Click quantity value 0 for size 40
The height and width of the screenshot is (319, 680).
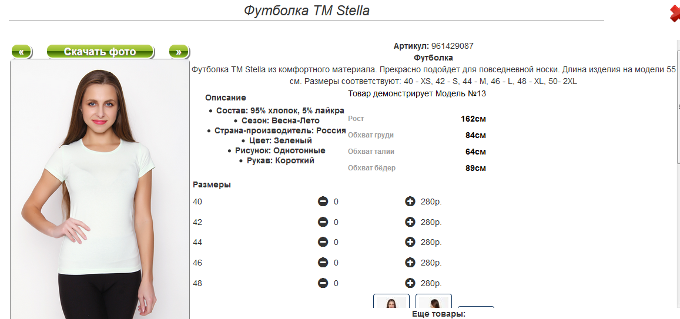(336, 202)
